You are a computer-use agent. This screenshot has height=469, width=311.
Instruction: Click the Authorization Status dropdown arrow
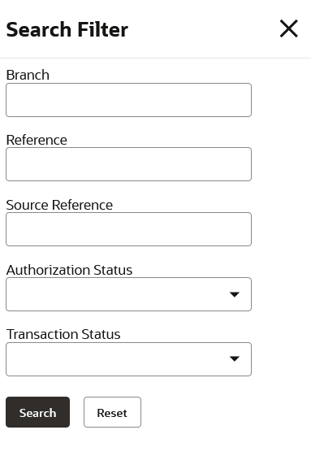point(235,294)
